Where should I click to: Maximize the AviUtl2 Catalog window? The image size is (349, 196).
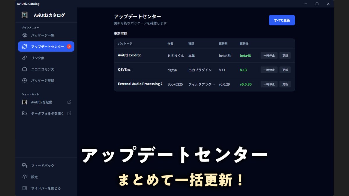click(x=317, y=4)
